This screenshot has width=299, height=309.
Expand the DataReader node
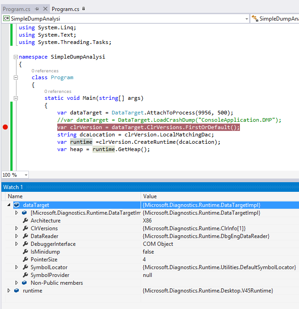[16, 236]
